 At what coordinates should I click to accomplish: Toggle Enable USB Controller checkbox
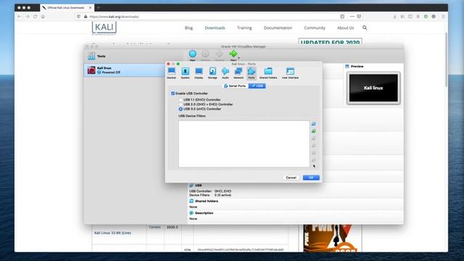click(x=173, y=94)
